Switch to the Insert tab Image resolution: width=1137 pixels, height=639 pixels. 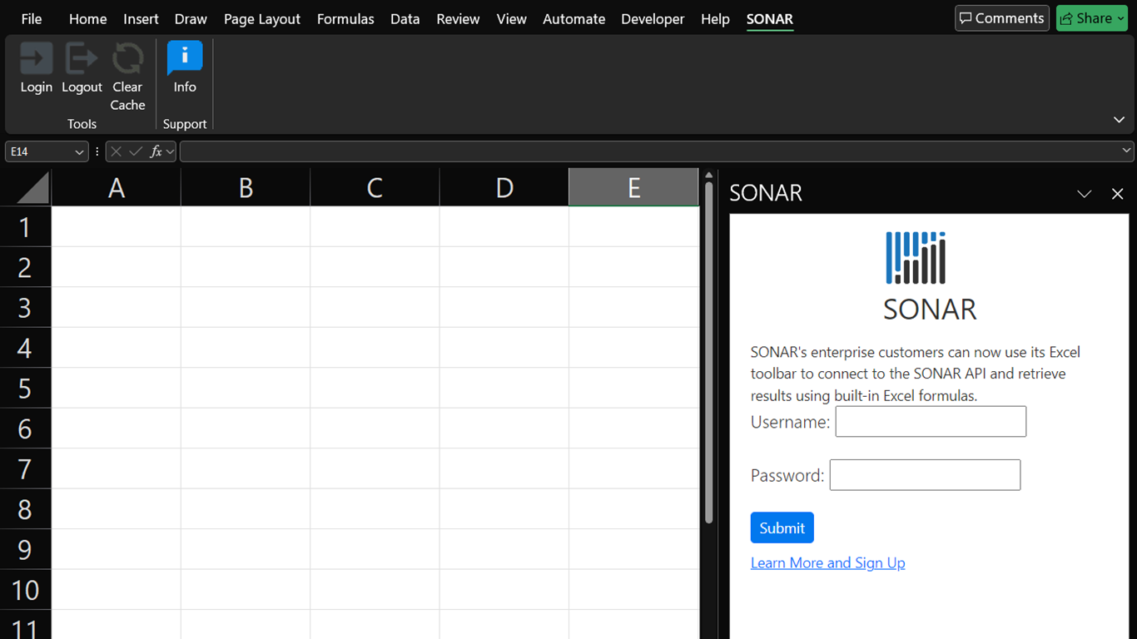(x=141, y=18)
